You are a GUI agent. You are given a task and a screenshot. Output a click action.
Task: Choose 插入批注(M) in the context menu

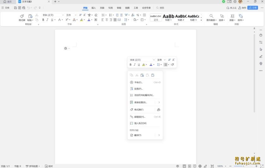pyautogui.click(x=145, y=123)
